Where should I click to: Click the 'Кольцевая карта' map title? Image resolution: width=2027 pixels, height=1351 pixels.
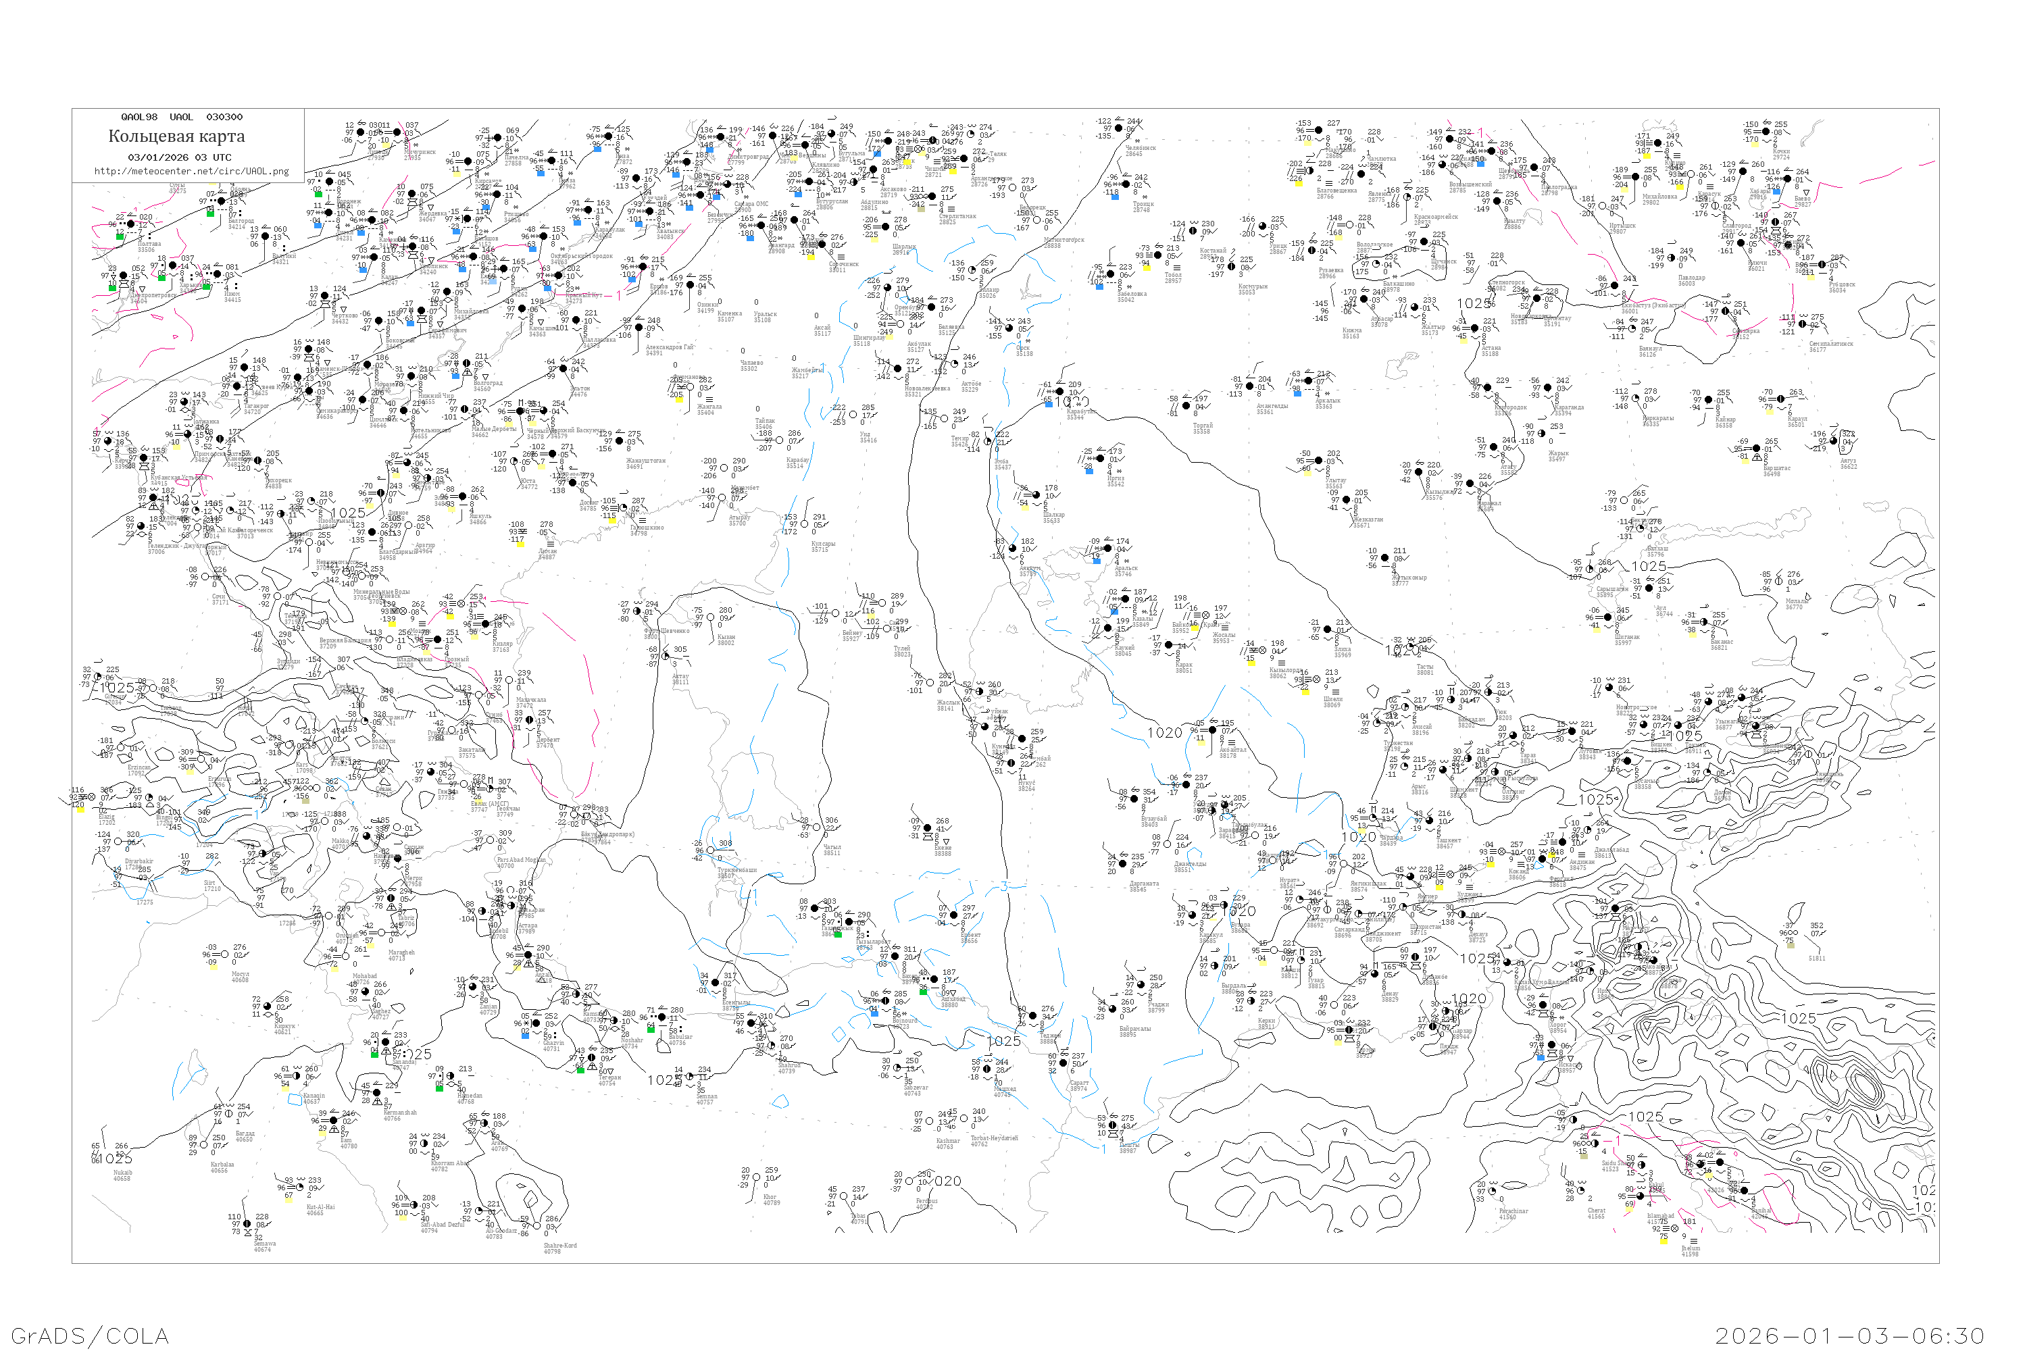click(176, 136)
